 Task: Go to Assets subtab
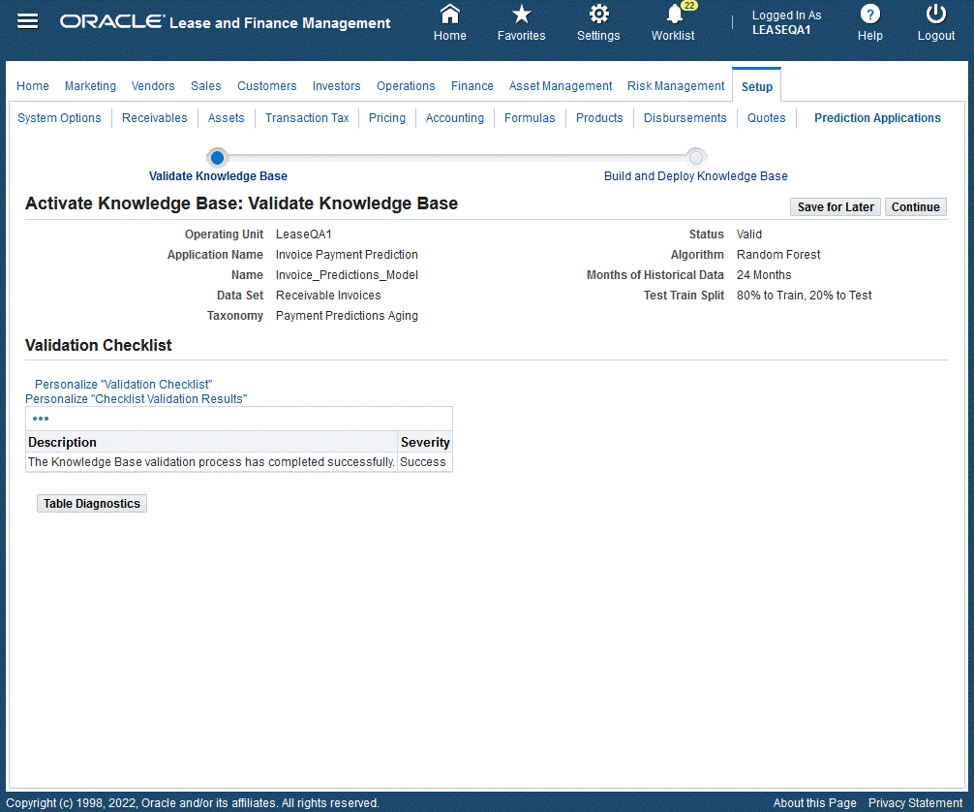coord(227,117)
